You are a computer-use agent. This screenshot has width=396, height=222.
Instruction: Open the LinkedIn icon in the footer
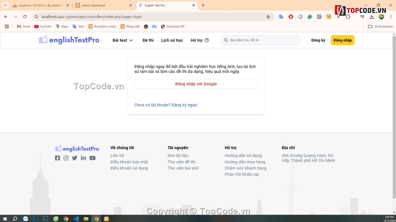coord(83,158)
